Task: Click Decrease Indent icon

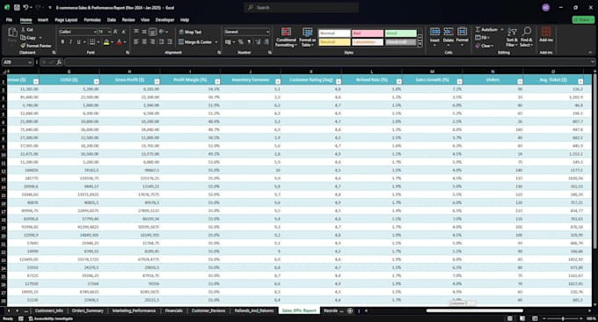Action: [x=161, y=42]
